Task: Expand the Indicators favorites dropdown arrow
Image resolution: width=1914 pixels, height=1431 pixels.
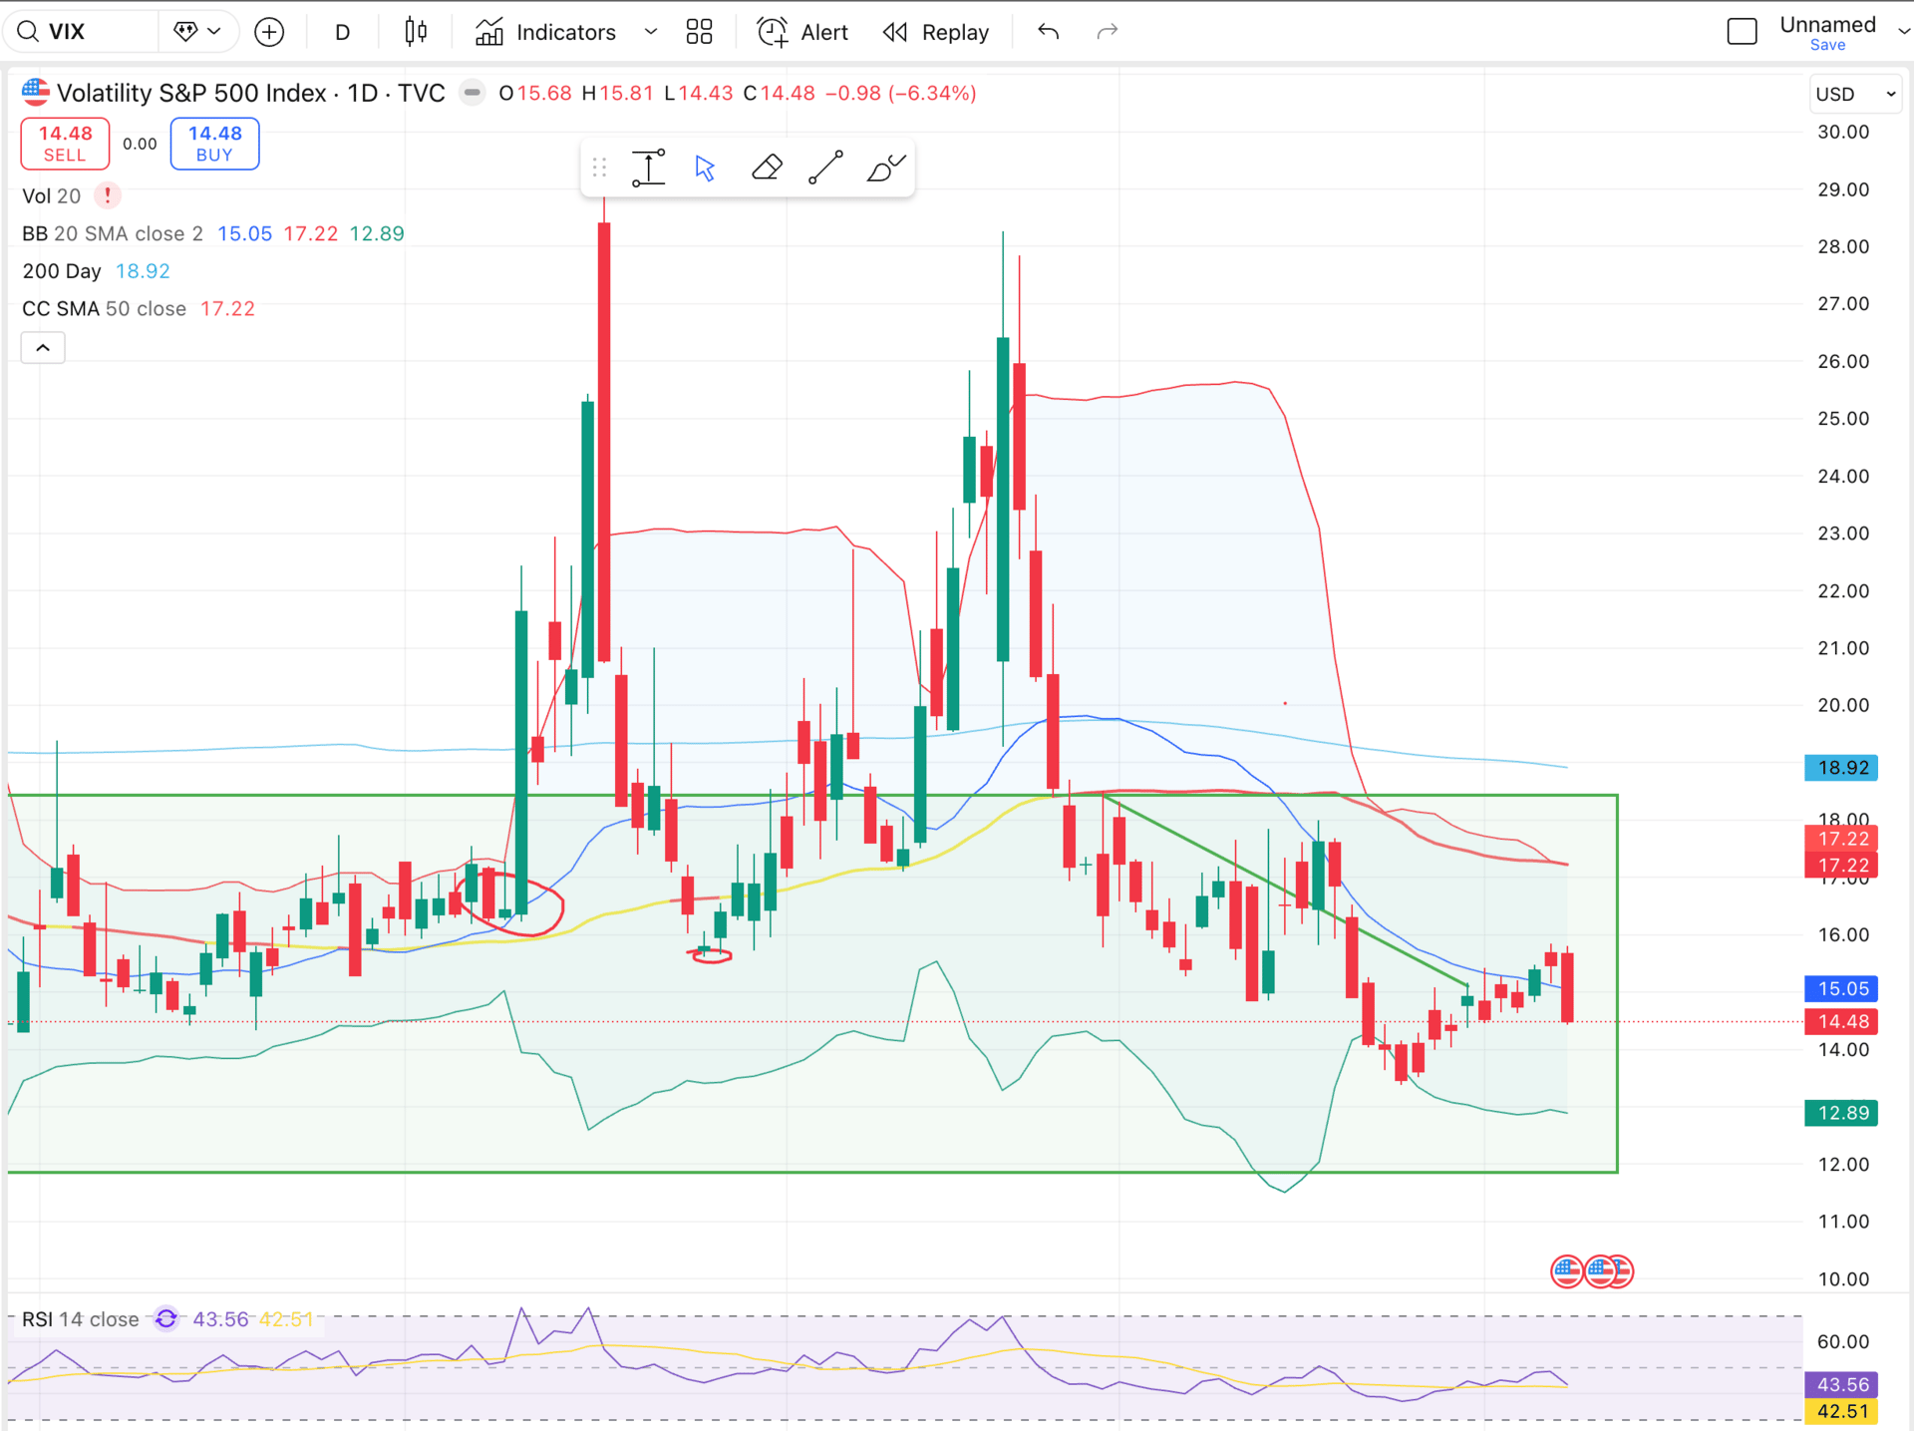Action: [x=651, y=32]
